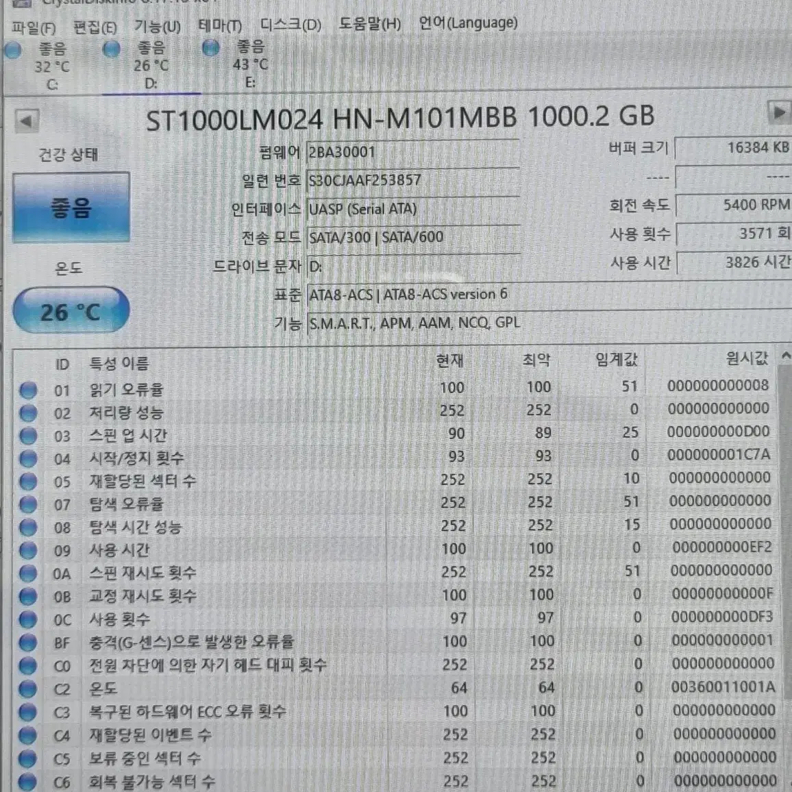Click the power on count value 3571

pyautogui.click(x=733, y=233)
